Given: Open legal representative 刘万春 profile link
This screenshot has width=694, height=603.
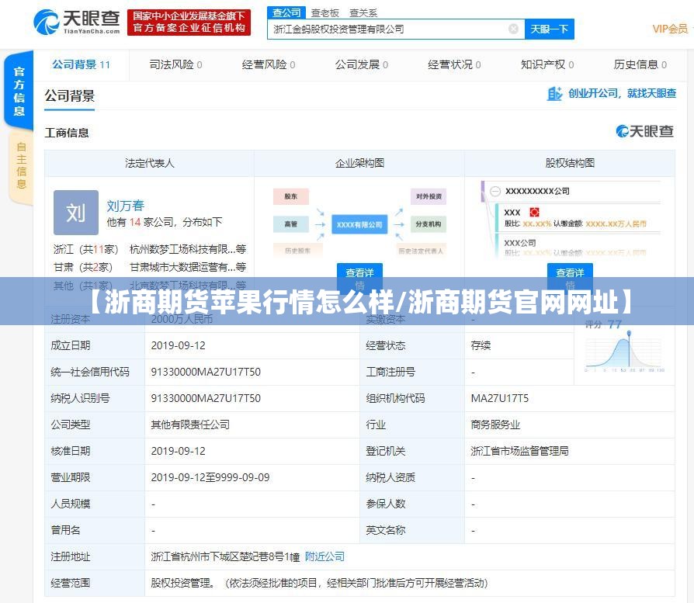Looking at the screenshot, I should (x=125, y=206).
